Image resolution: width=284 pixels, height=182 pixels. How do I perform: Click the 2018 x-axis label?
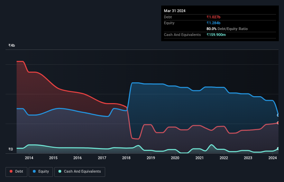(x=126, y=158)
